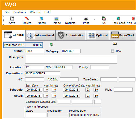Viewport: 136px width, 119px height.
Task: Click the Status field showing Open
Action: [x=35, y=51]
